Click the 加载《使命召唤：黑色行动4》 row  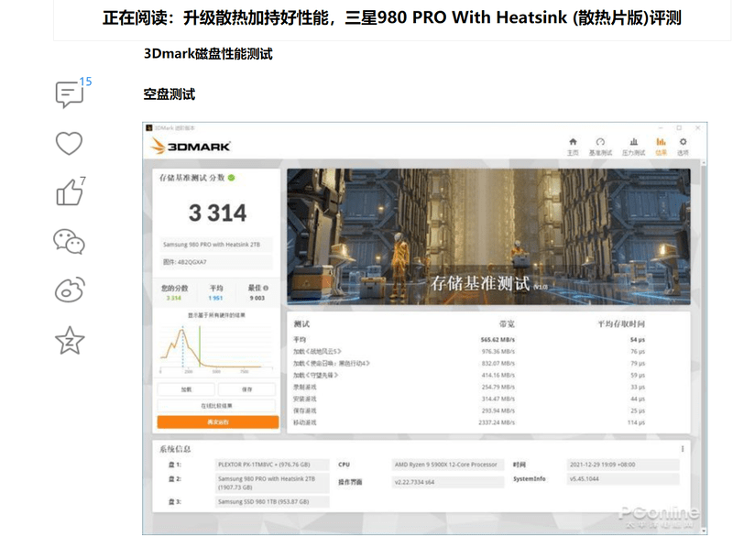(469, 363)
